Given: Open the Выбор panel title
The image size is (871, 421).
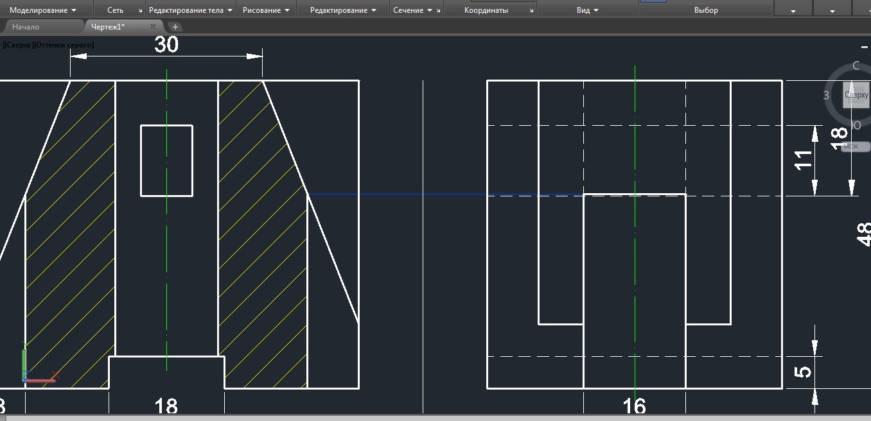Looking at the screenshot, I should (706, 10).
